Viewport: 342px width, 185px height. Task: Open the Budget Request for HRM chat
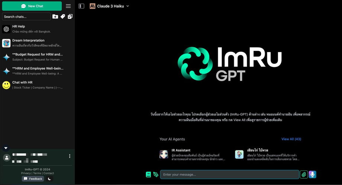coord(37,57)
